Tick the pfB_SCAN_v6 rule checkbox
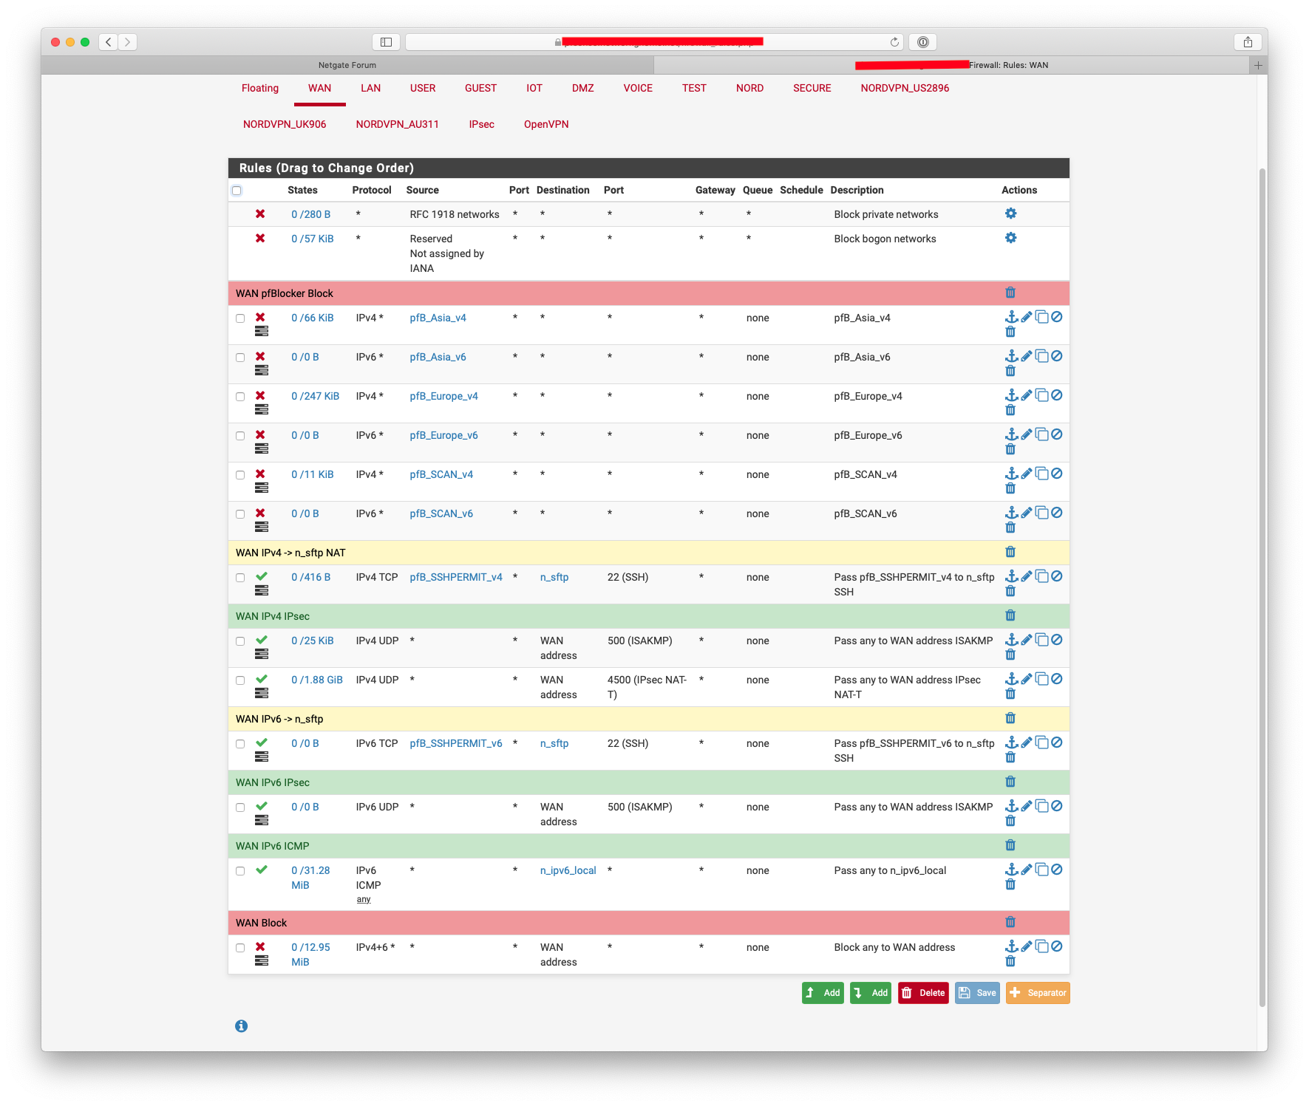The width and height of the screenshot is (1309, 1106). coord(240,514)
